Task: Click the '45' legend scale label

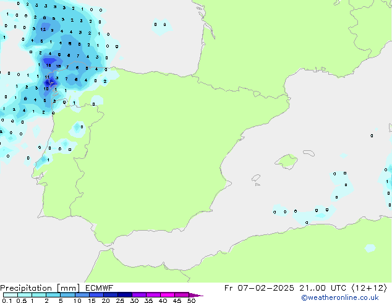Action: click(177, 301)
